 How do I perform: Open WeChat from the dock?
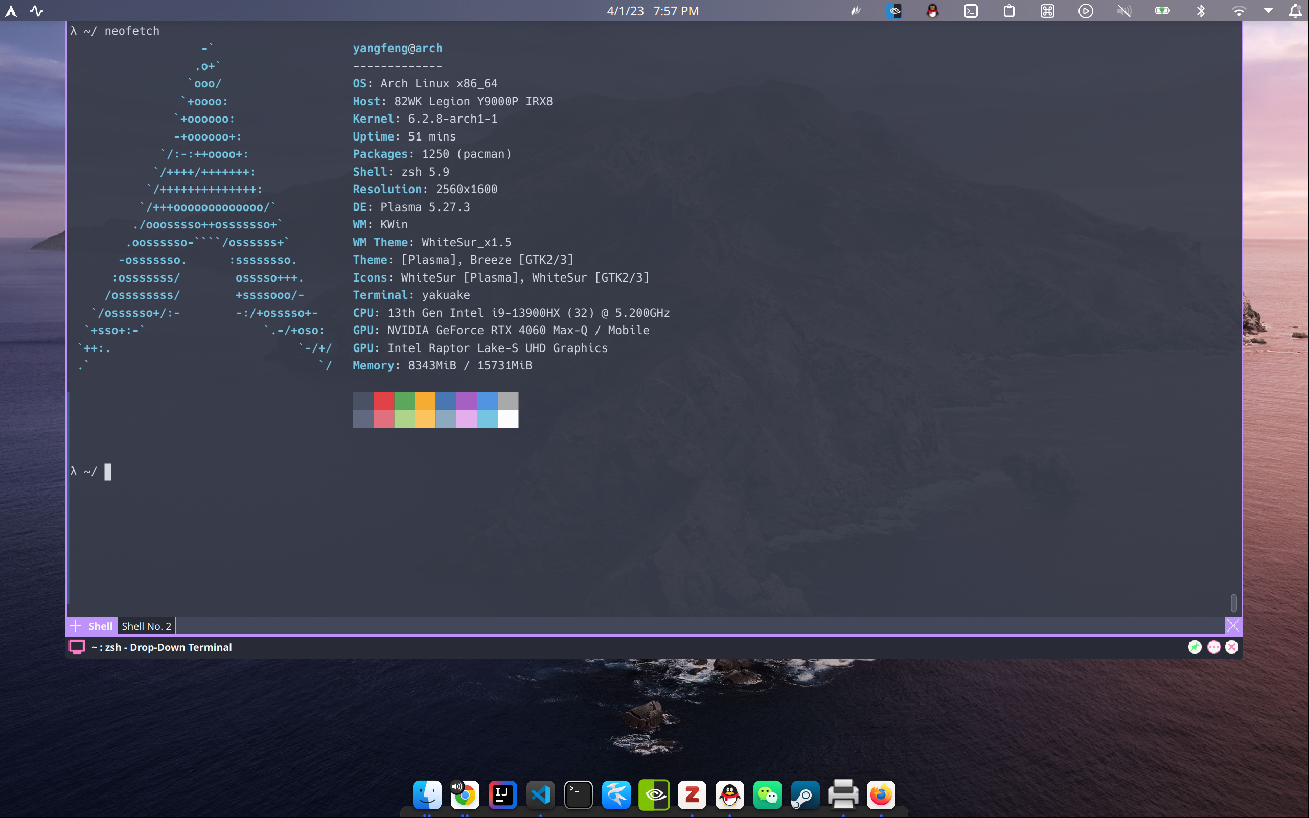(x=768, y=794)
